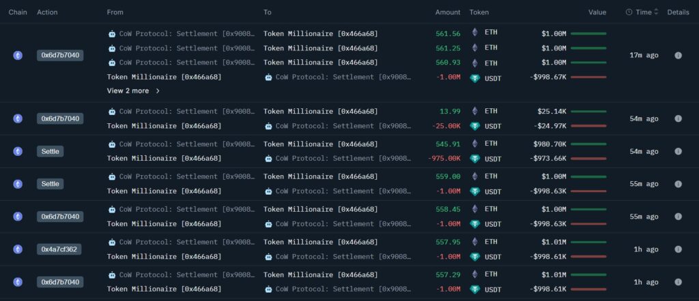Screen dimensions: 699x301
Task: Open Token Millionaire recipient in 557.95 ETH row
Action: click(x=321, y=242)
